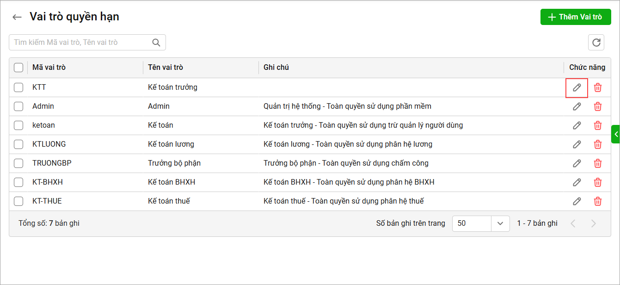Click the back arrow beside Vai trò quyền hạn
The width and height of the screenshot is (620, 285).
coord(17,17)
